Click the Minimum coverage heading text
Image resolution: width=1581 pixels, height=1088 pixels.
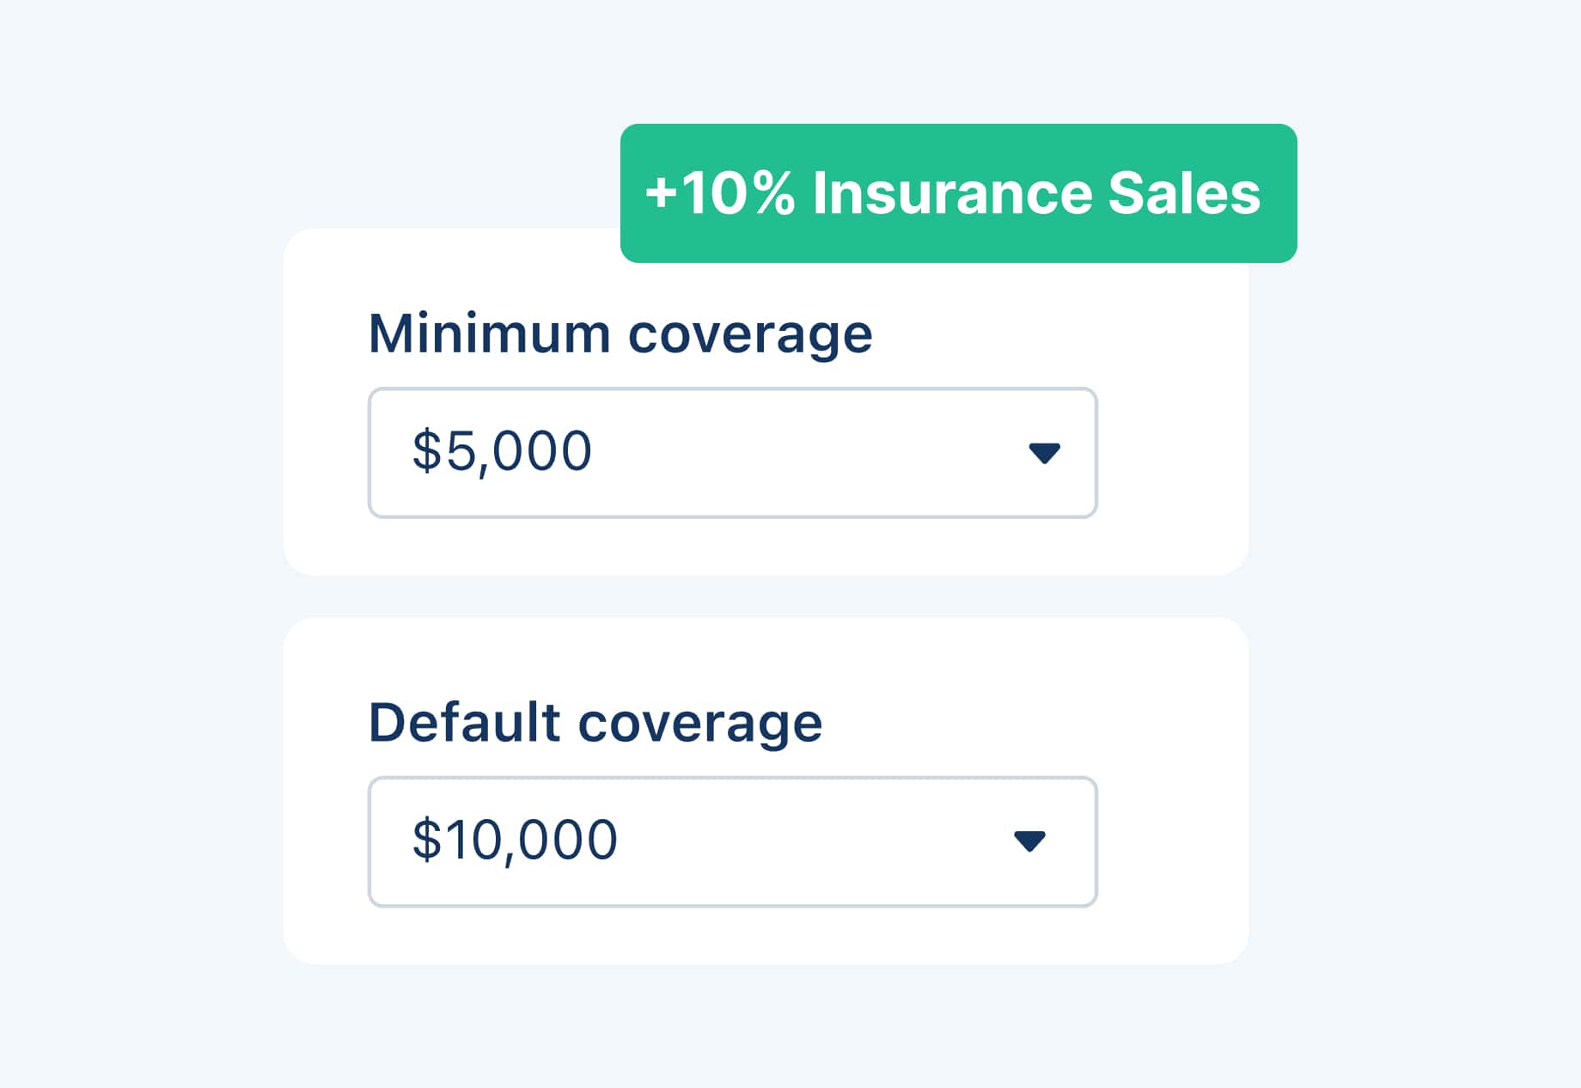pyautogui.click(x=620, y=333)
